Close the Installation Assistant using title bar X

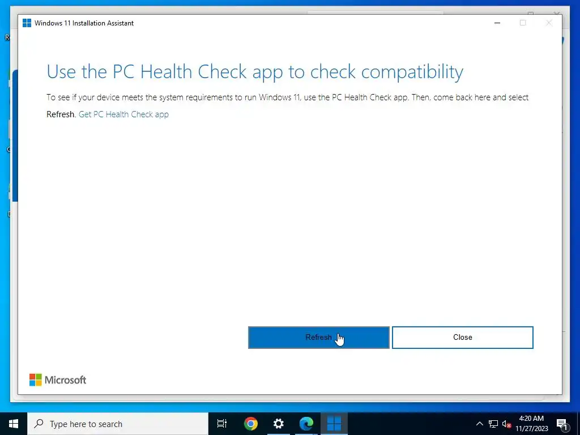coord(549,23)
